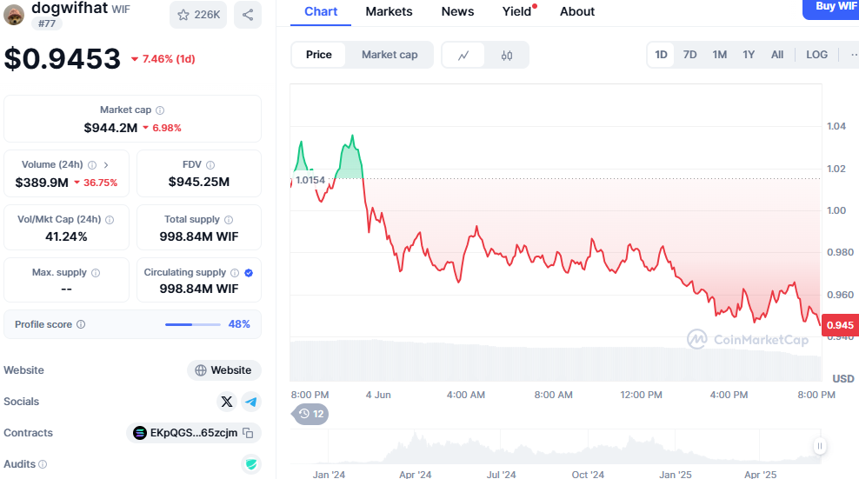Switch to Chart tab
The height and width of the screenshot is (479, 859).
321,11
